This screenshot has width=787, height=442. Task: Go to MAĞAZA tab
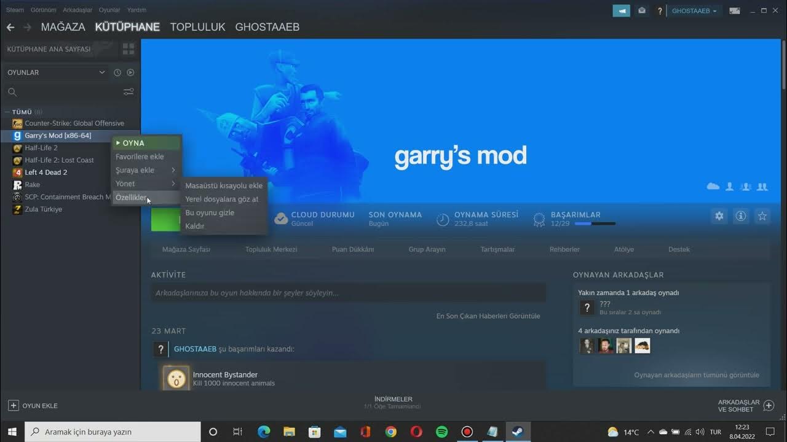tap(63, 27)
